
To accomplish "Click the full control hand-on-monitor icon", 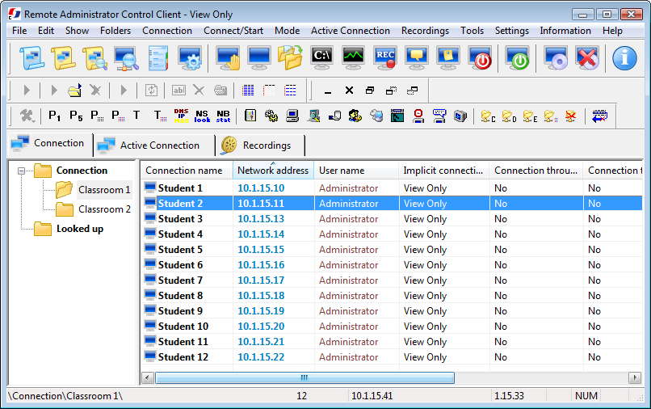I will tap(228, 57).
